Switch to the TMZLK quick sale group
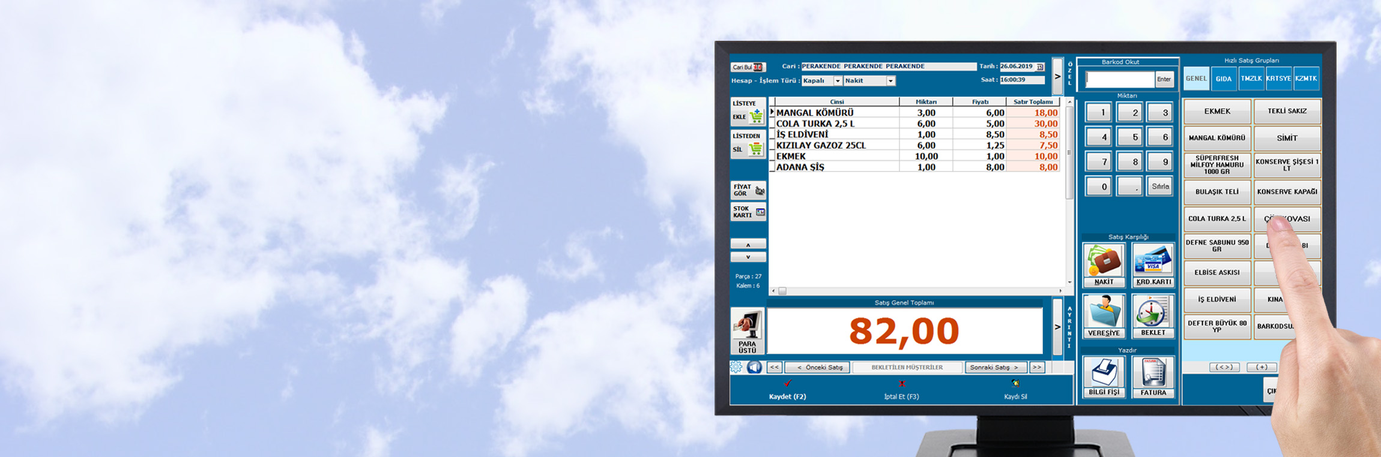 (1251, 79)
